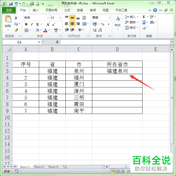Click the Fill down icon
The image size is (176, 176).
tap(144, 22)
